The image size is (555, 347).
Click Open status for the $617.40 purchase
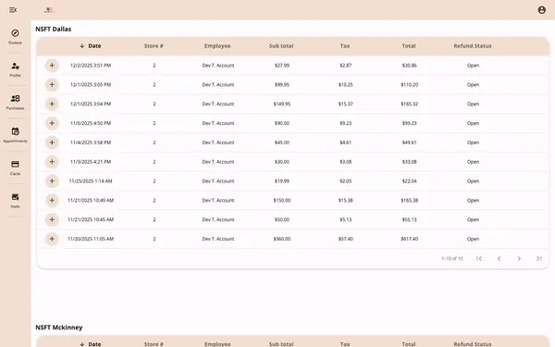473,239
